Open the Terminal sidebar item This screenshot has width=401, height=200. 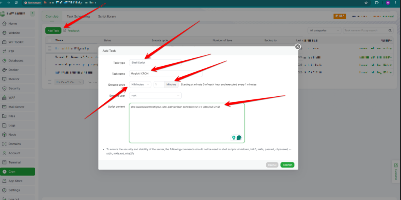click(x=14, y=162)
